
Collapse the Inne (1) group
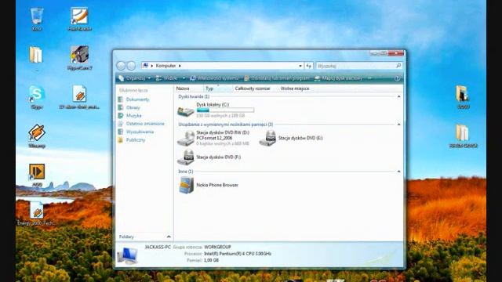tap(398, 172)
